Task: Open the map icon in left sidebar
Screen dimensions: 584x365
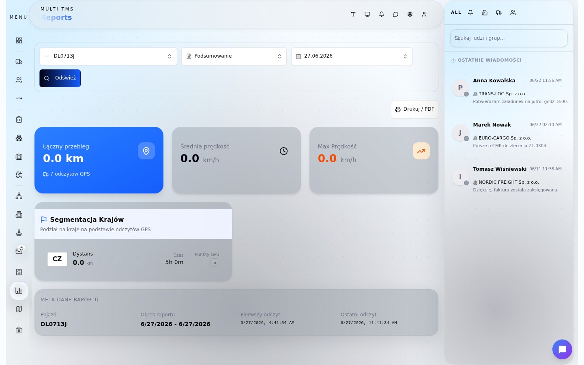Action: pos(19,309)
